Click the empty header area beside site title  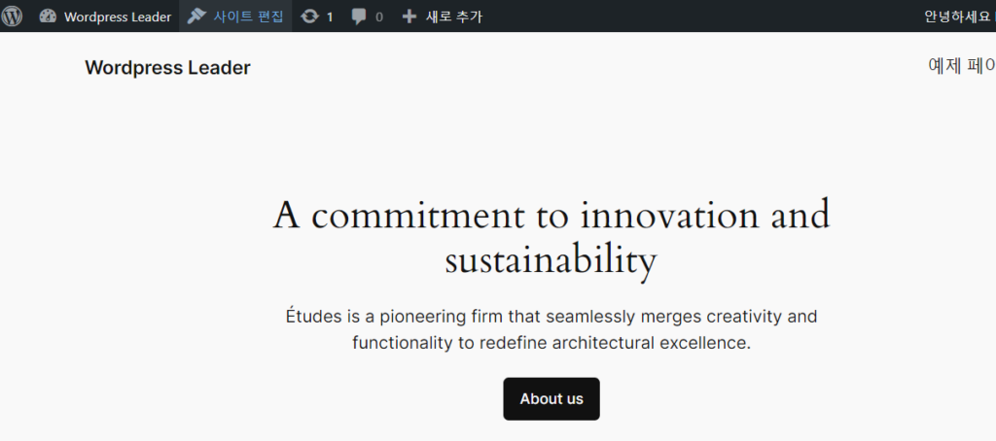[584, 67]
